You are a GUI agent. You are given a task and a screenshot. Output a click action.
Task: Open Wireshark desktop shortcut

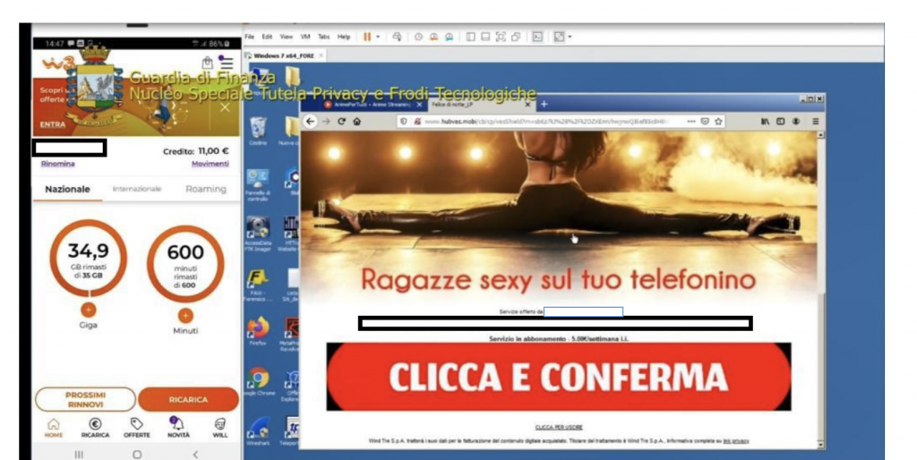coord(258,428)
